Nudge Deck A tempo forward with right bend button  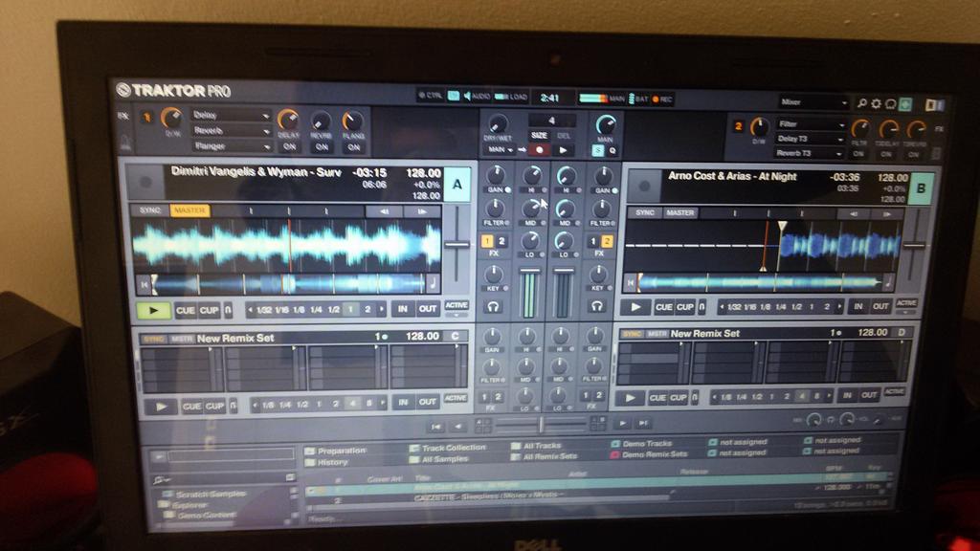[422, 211]
